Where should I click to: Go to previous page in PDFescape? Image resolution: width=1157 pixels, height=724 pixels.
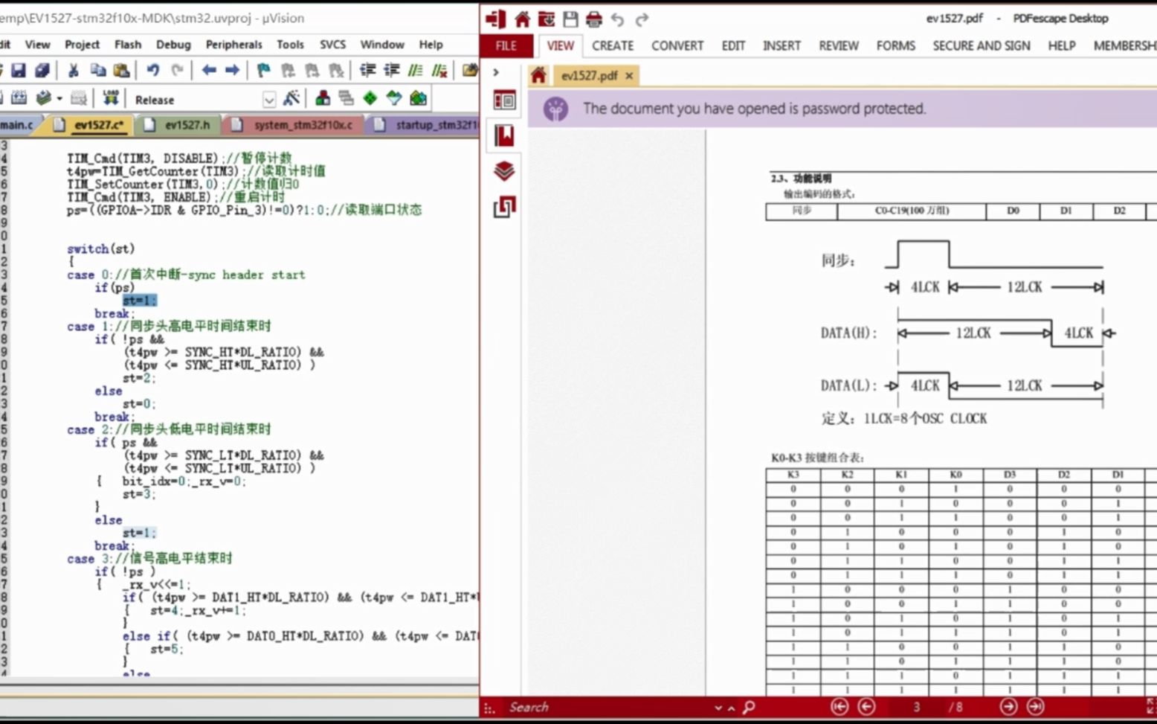866,707
